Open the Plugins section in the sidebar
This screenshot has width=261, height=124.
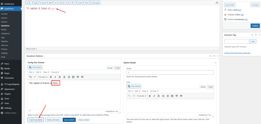[x=7, y=94]
